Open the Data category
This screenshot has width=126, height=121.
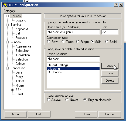(x=19, y=72)
